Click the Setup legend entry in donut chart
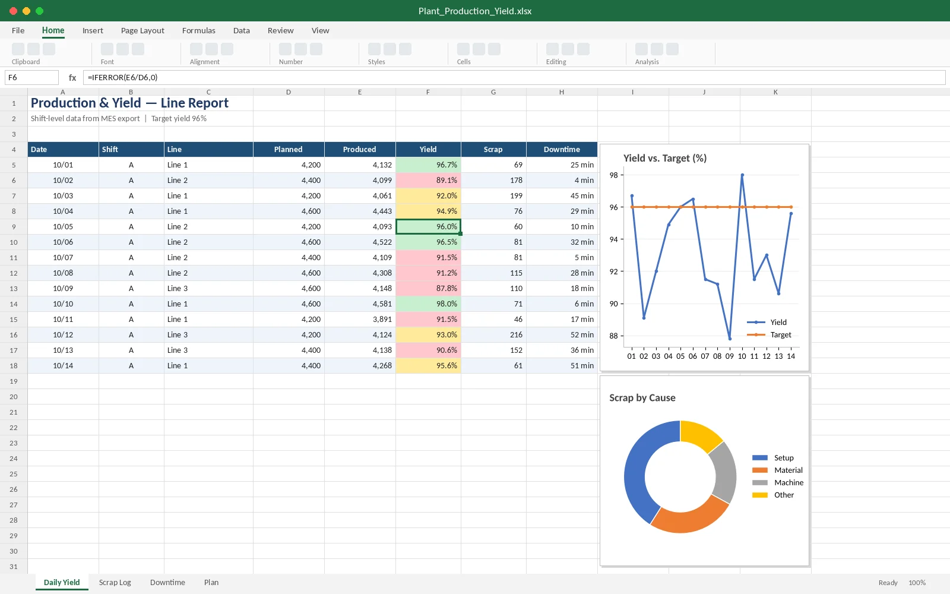 click(773, 458)
